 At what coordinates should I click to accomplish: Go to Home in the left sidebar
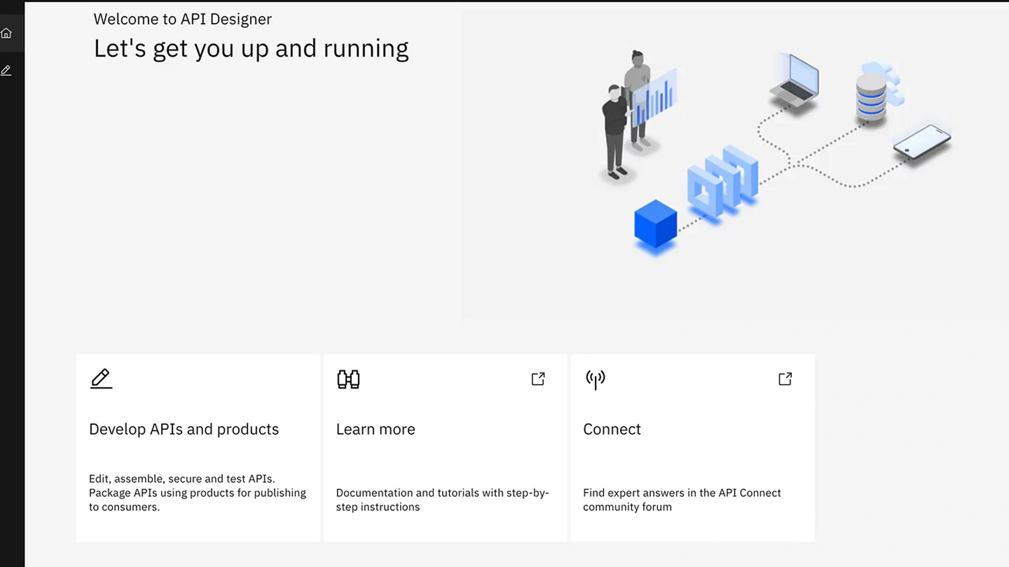[6, 33]
